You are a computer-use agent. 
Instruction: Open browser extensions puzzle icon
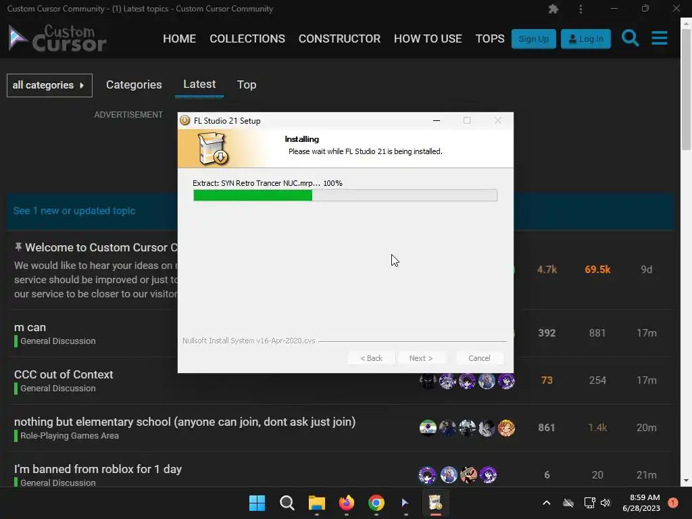553,9
